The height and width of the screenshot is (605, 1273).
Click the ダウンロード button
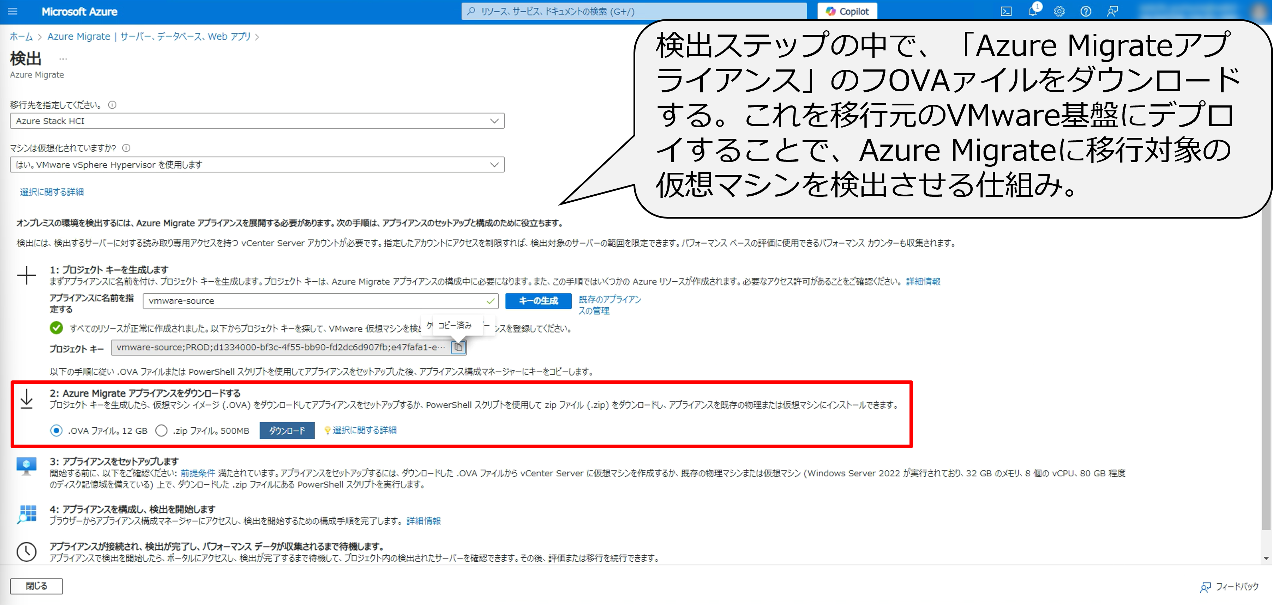pos(287,430)
